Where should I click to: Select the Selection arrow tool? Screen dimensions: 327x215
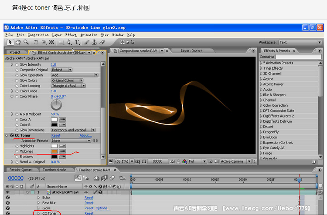tap(10, 42)
